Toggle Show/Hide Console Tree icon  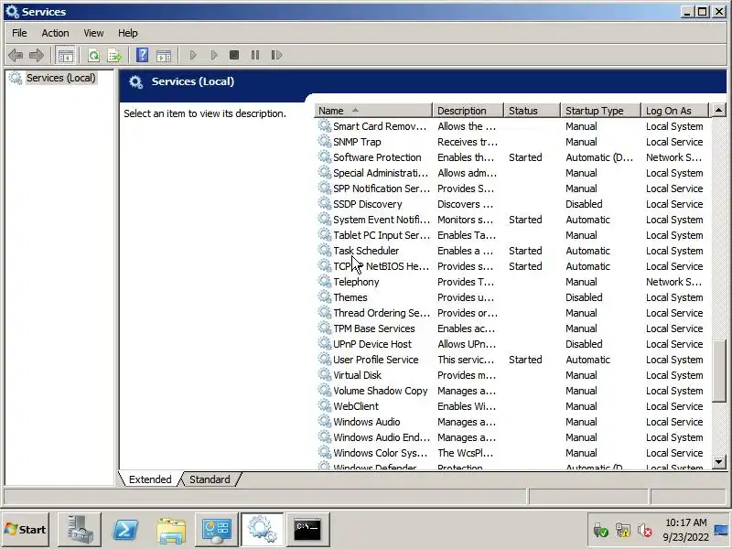[x=65, y=55]
